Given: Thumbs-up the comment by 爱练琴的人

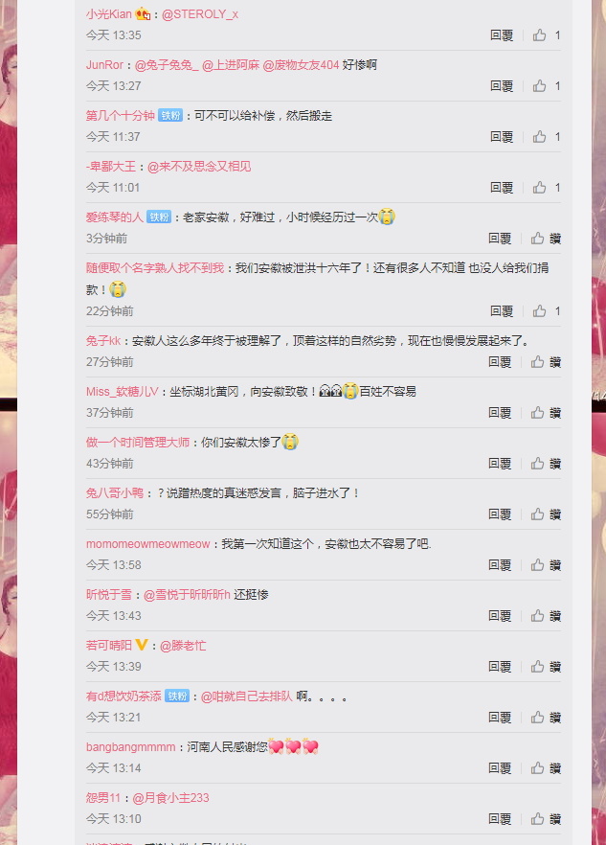Looking at the screenshot, I should point(538,239).
